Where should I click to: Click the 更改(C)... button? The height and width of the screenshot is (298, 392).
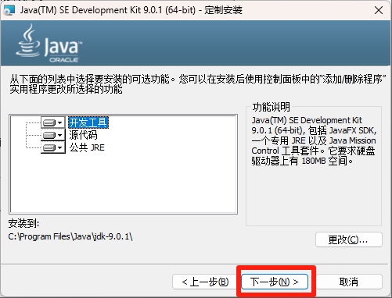pyautogui.click(x=349, y=239)
